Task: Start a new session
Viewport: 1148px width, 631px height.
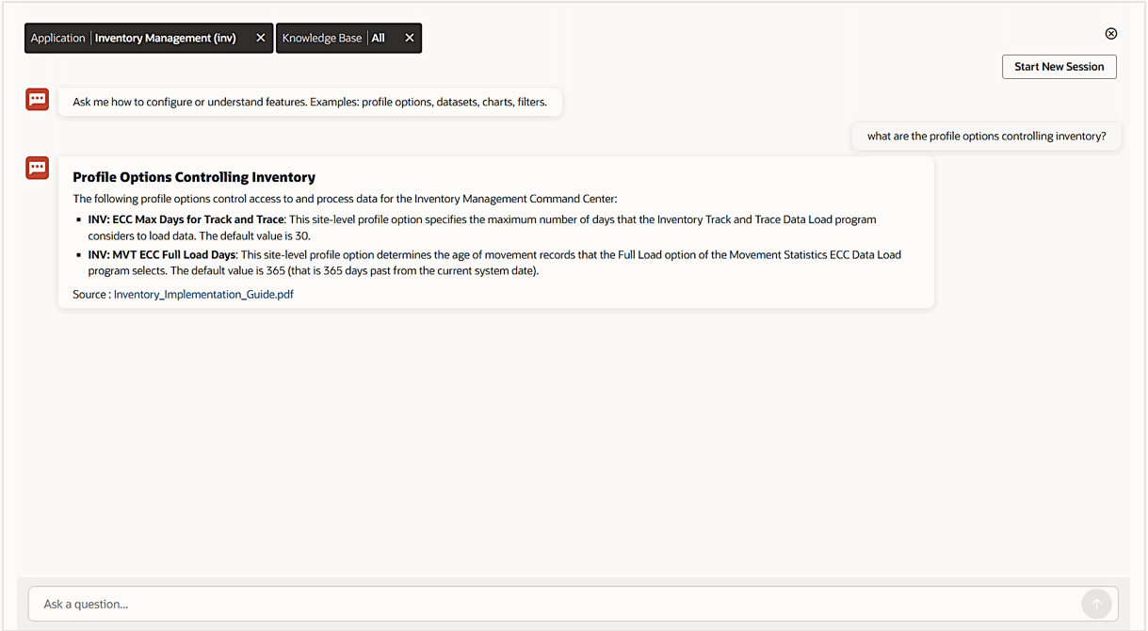Action: pos(1059,67)
